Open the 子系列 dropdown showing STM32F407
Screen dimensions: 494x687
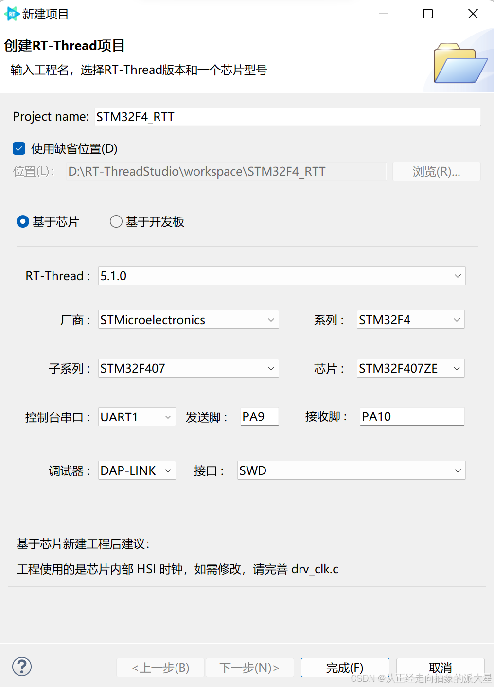pyautogui.click(x=270, y=368)
